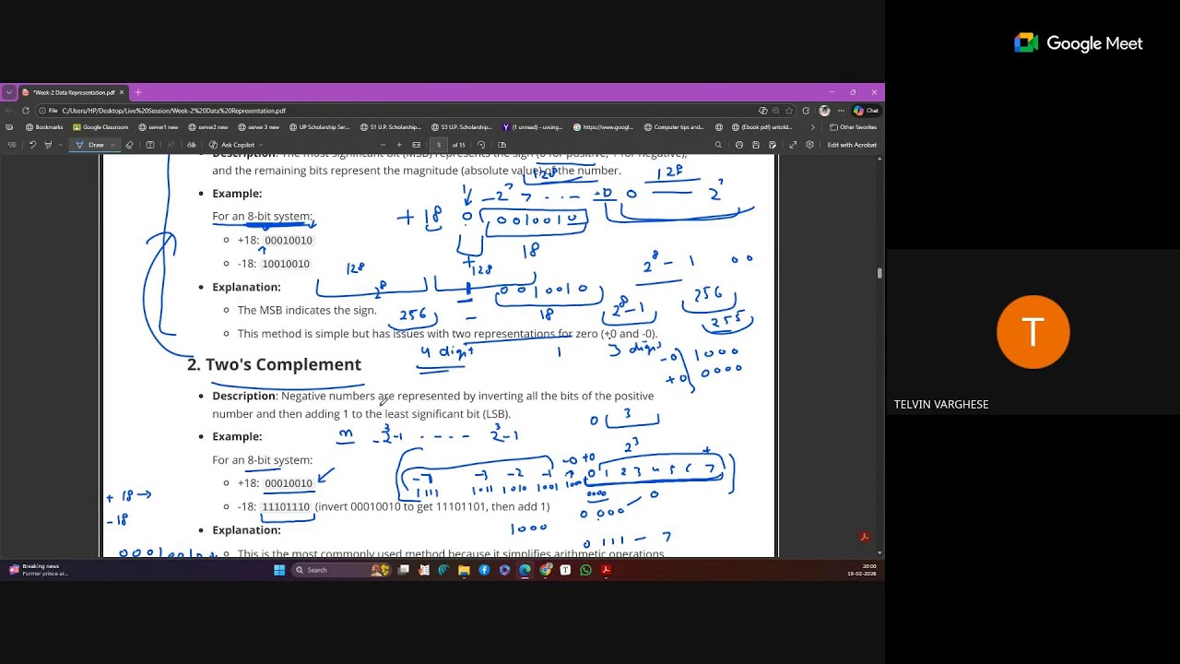This screenshot has height=664, width=1180.
Task: Open the server2 new bookmark
Action: tap(207, 127)
